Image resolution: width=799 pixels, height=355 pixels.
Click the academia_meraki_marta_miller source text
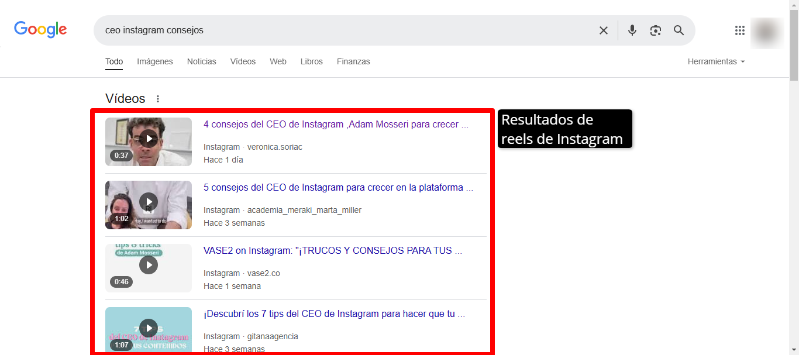coord(304,210)
